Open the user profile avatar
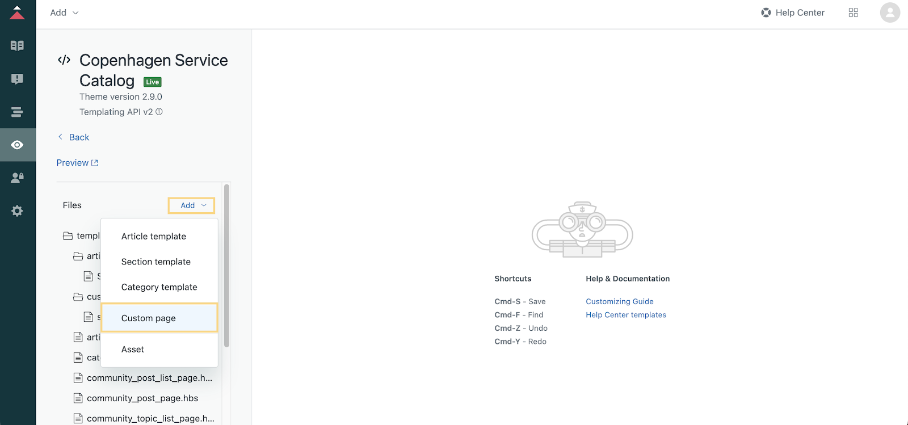The width and height of the screenshot is (908, 425). (x=890, y=12)
